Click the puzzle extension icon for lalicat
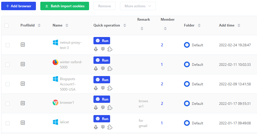257x134 pixels. click(x=110, y=127)
